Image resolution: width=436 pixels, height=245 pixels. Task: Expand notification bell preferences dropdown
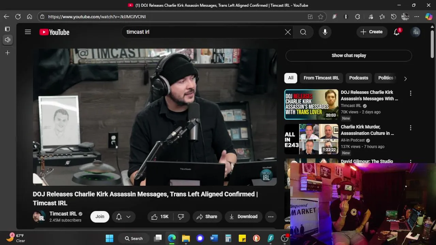pos(128,217)
